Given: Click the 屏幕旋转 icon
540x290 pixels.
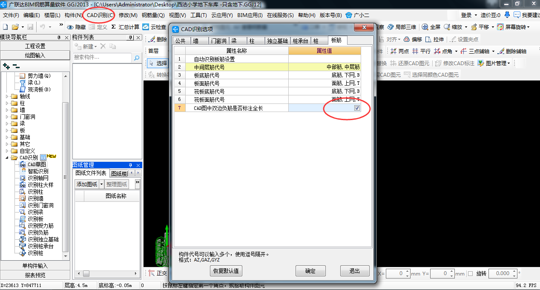Looking at the screenshot, I should [500, 27].
